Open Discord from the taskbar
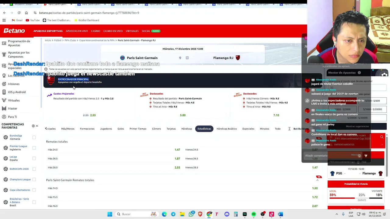 [227, 214]
